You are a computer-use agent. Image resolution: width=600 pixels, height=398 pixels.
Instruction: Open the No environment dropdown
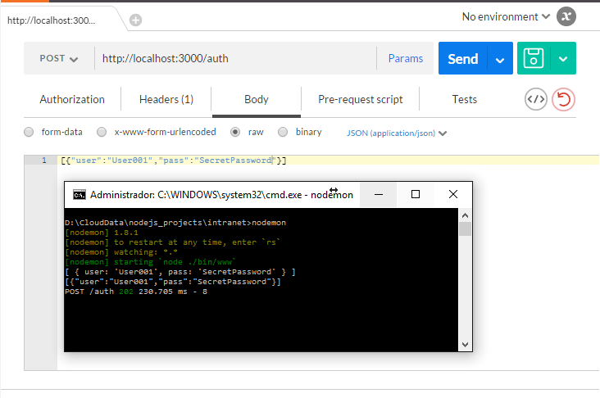pyautogui.click(x=506, y=17)
